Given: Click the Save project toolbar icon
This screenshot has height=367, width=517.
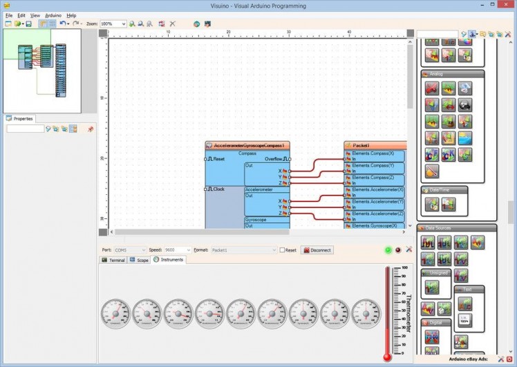Looking at the screenshot, I should [x=28, y=23].
